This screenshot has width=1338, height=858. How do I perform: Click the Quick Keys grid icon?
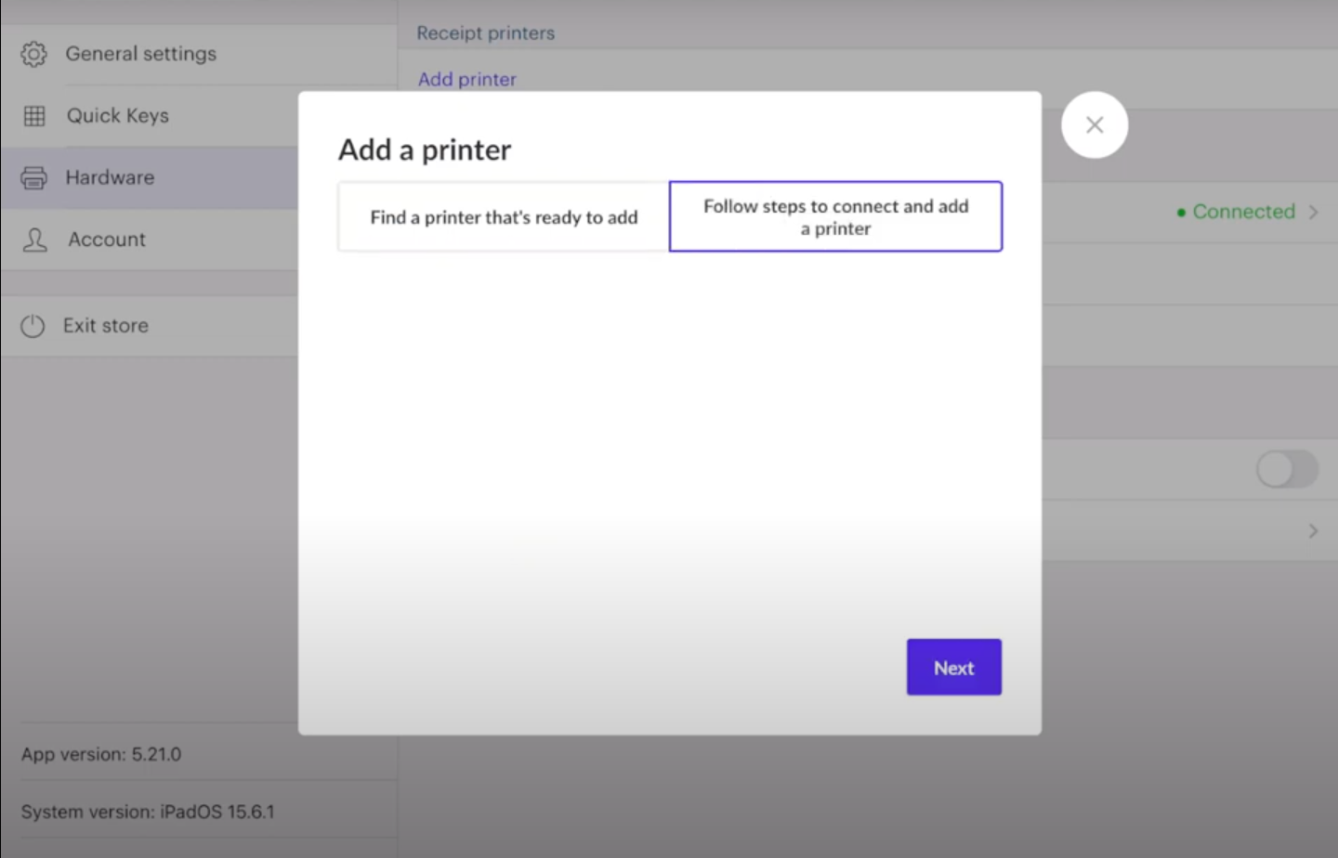pyautogui.click(x=34, y=116)
